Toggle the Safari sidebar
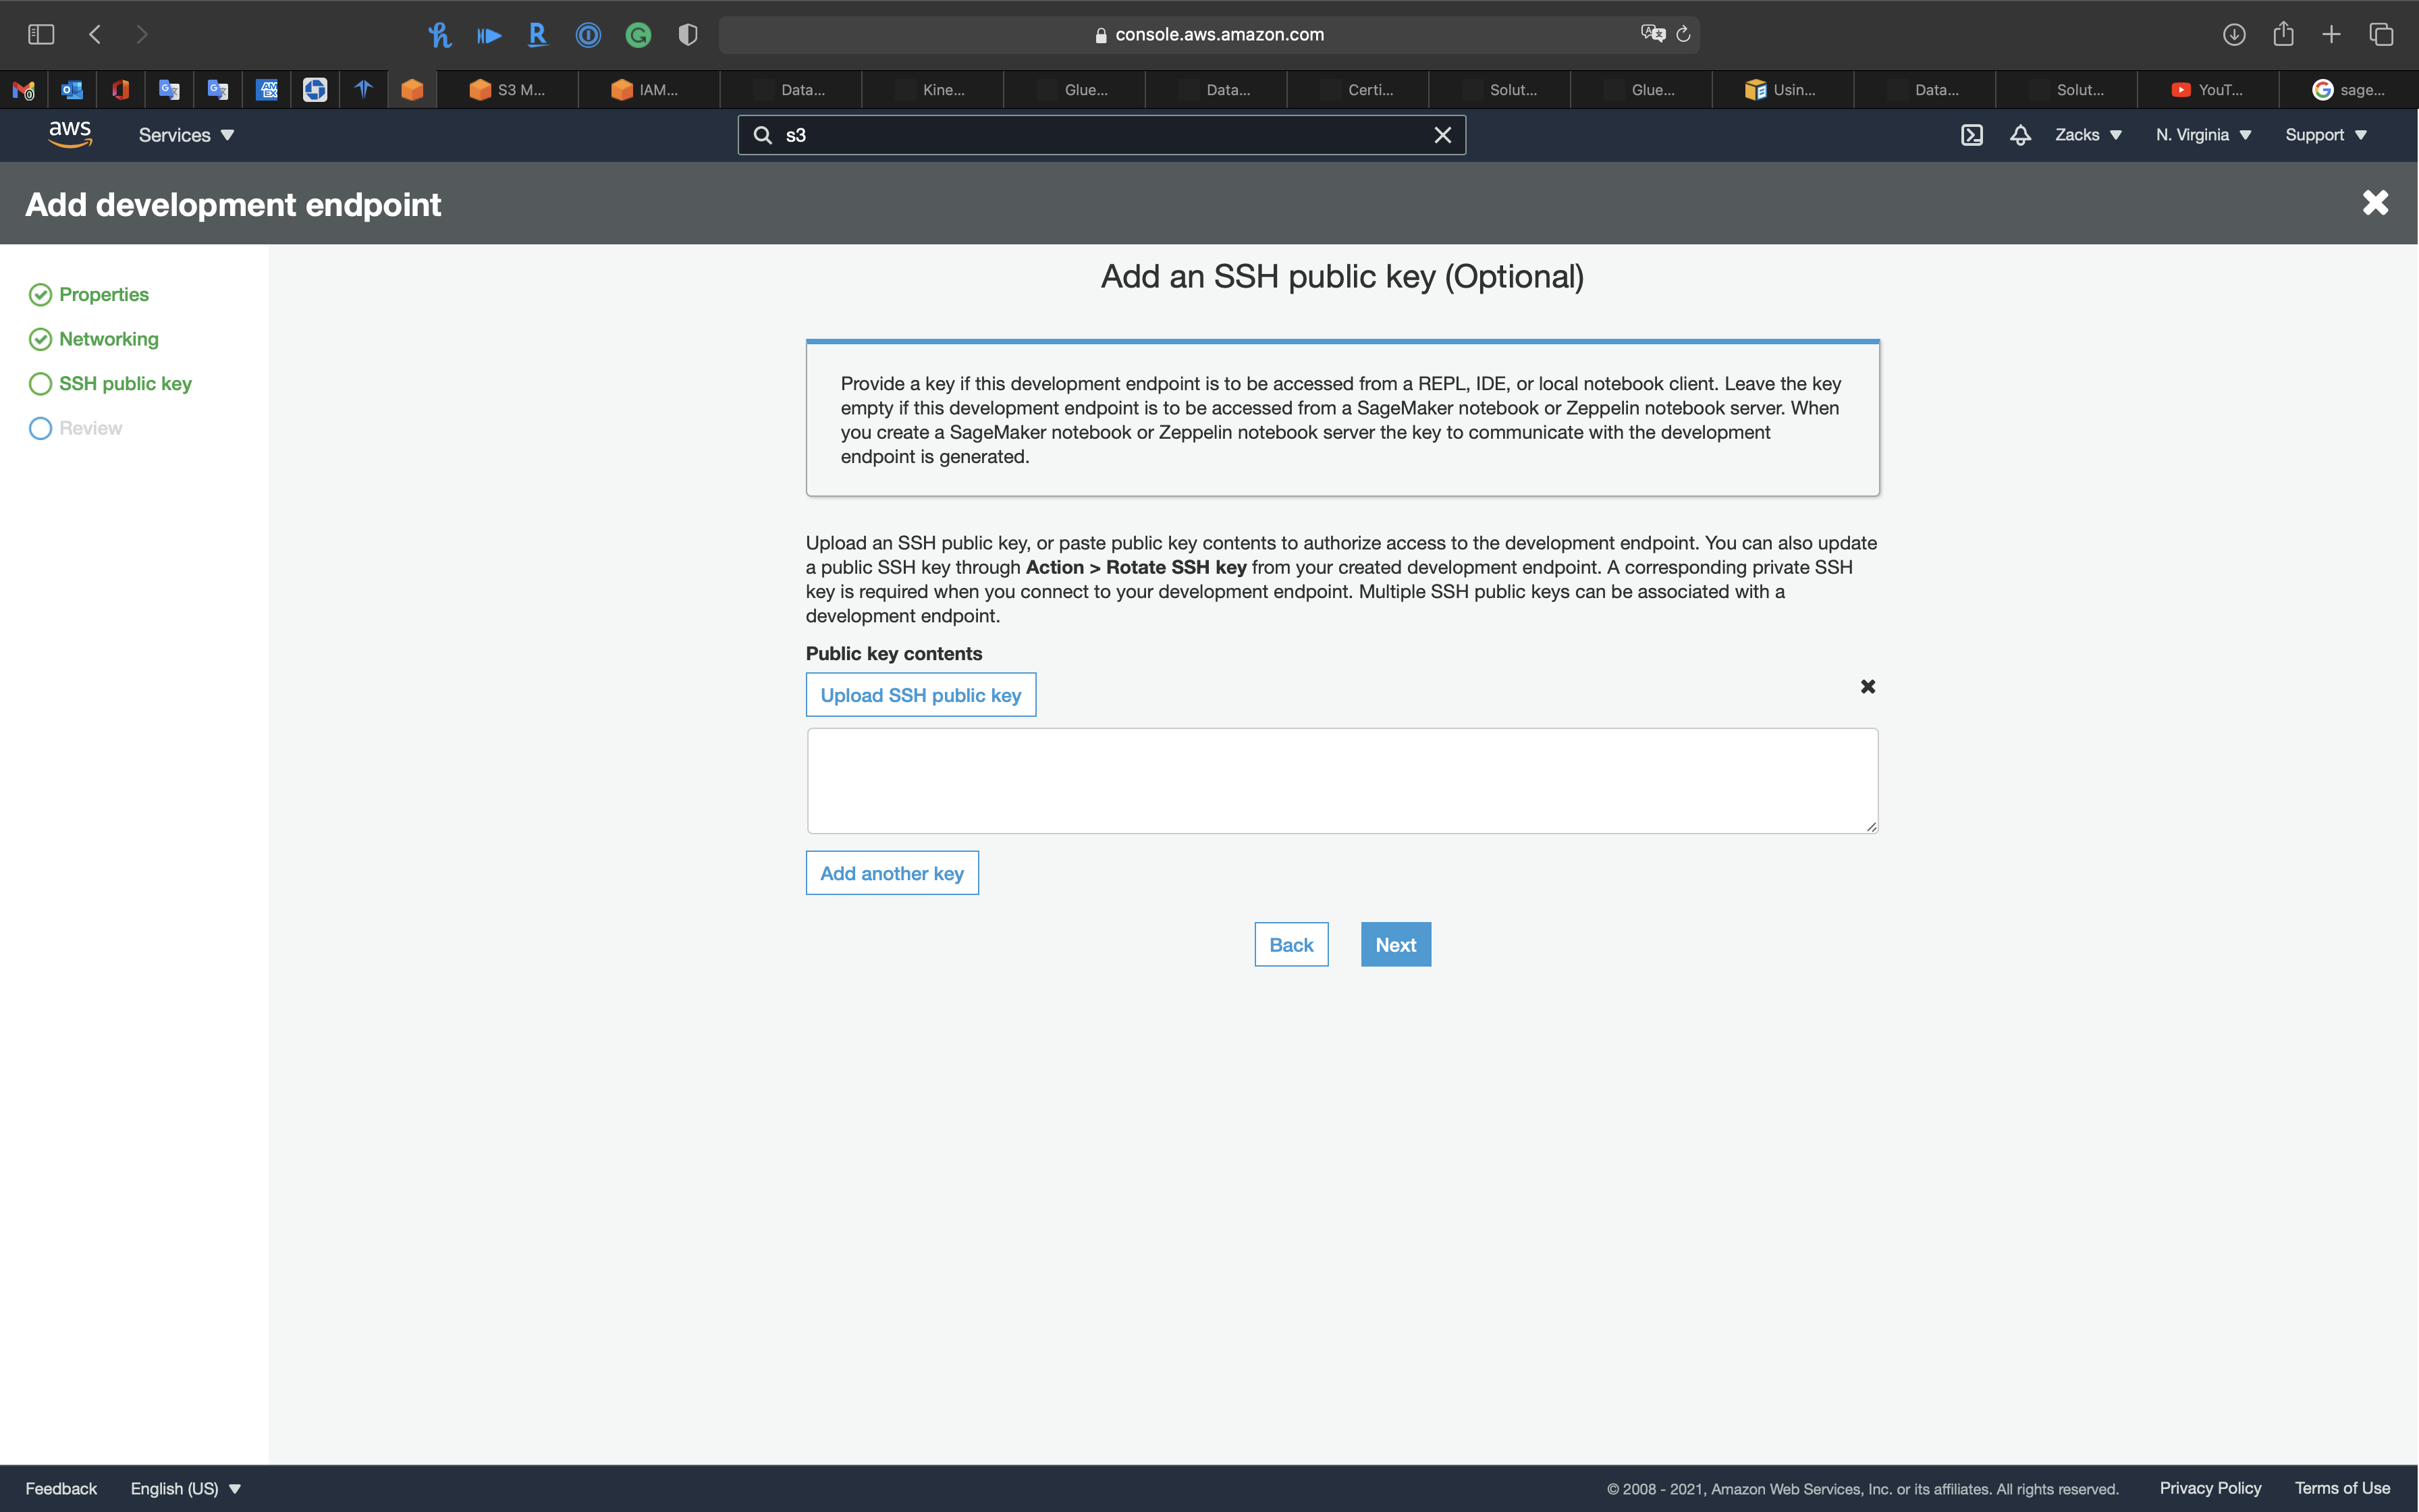Image resolution: width=2419 pixels, height=1512 pixels. click(x=41, y=34)
